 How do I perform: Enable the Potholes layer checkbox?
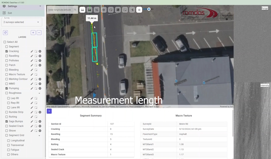(x=7, y=61)
